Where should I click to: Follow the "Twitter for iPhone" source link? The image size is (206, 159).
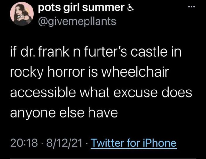[x=134, y=143]
